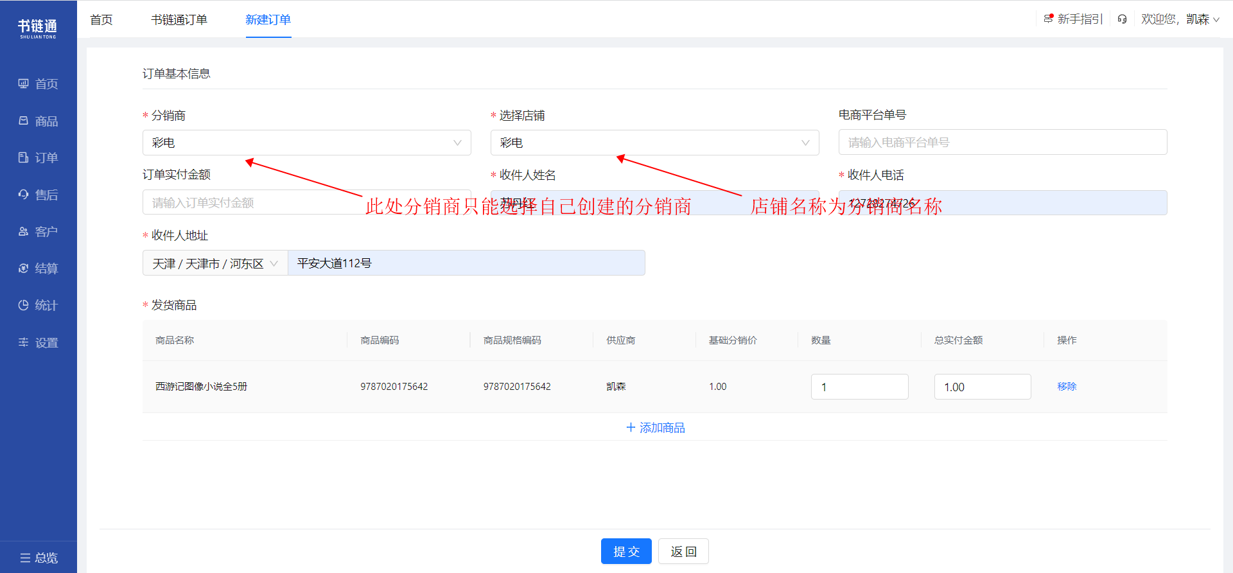Select the 新建订单 tab

coord(268,19)
